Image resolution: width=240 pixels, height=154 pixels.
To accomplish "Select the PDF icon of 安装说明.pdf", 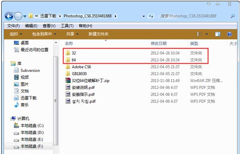I will click(x=68, y=87).
